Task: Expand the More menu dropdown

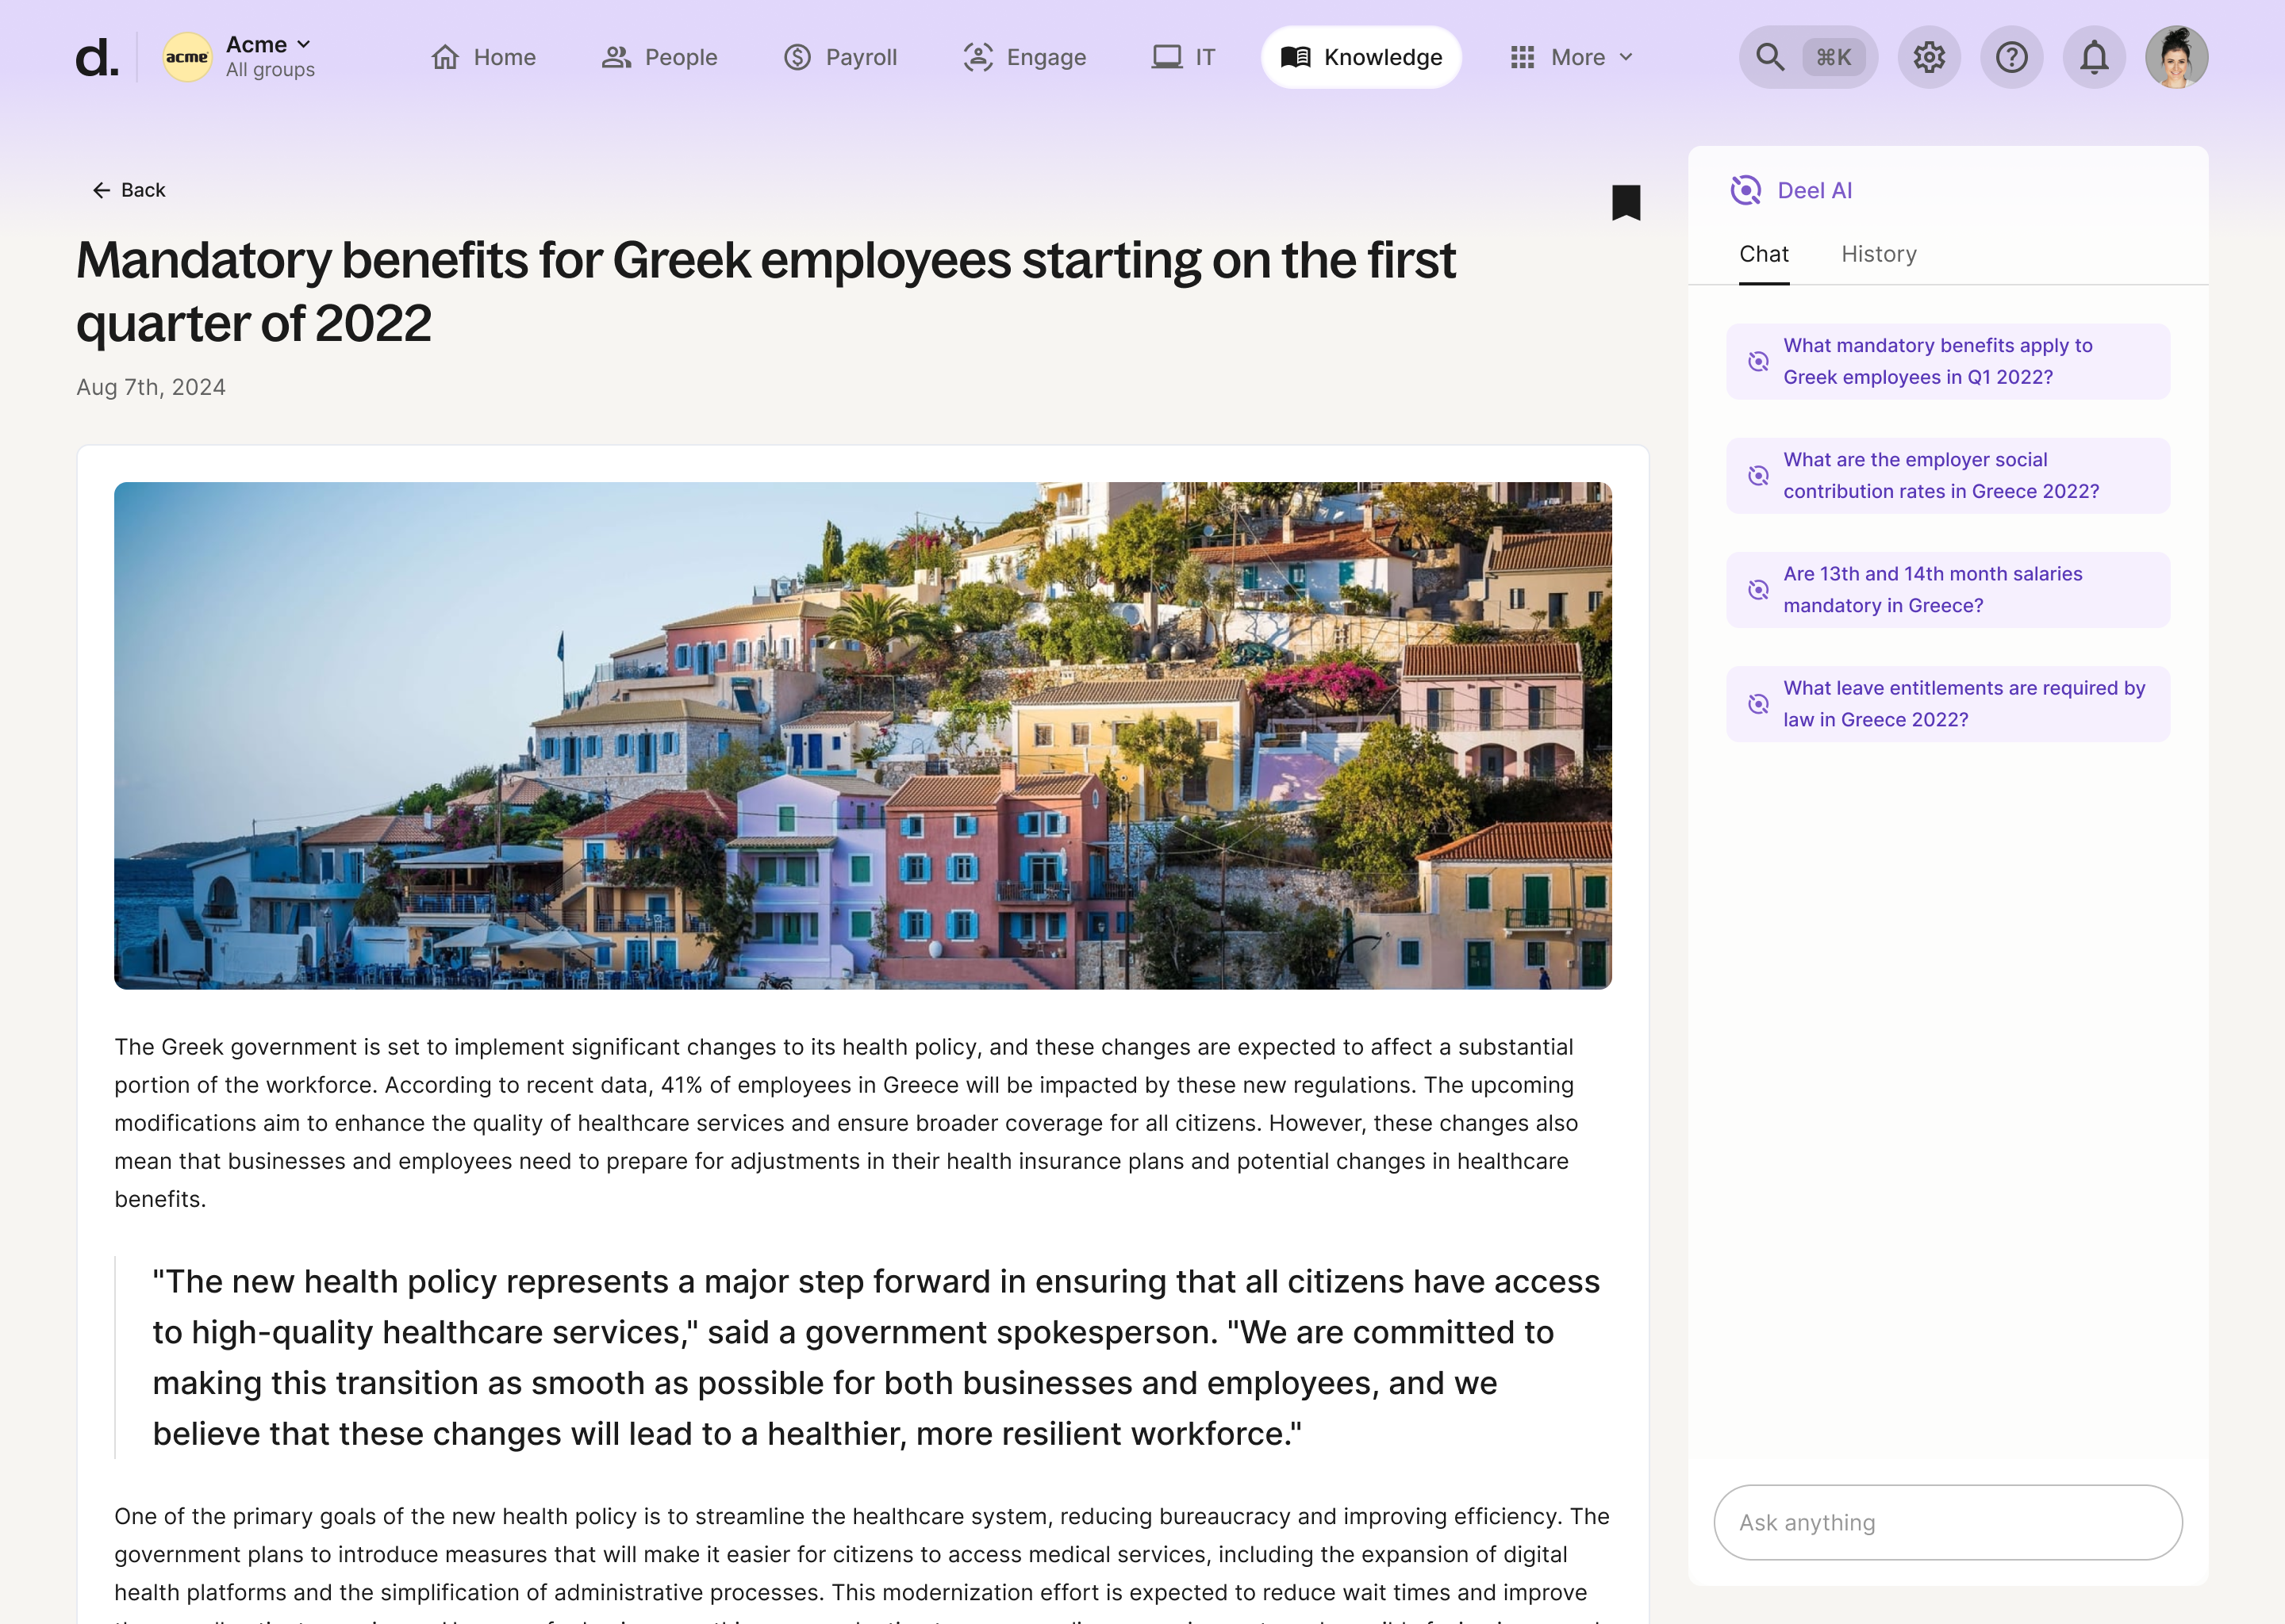Action: tap(1572, 58)
